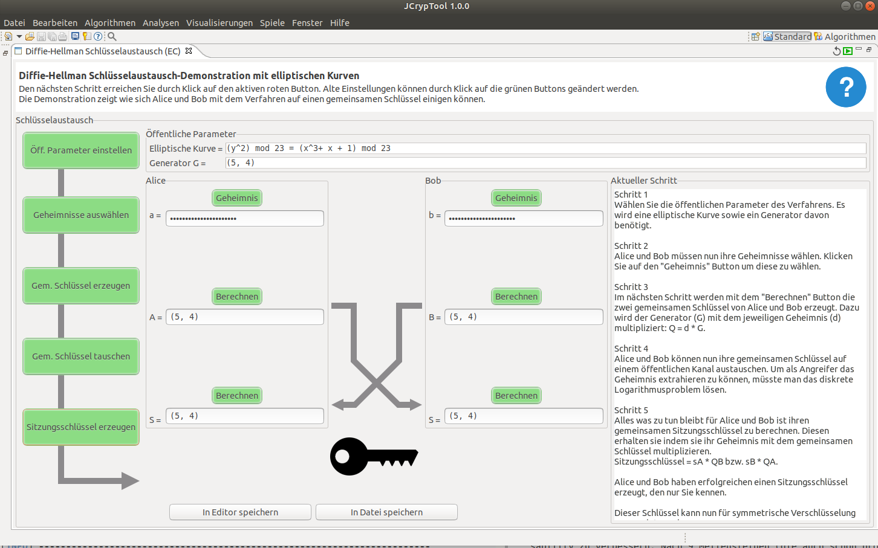Click the Elliptische Kurve input field
The width and height of the screenshot is (878, 548).
coord(545,149)
